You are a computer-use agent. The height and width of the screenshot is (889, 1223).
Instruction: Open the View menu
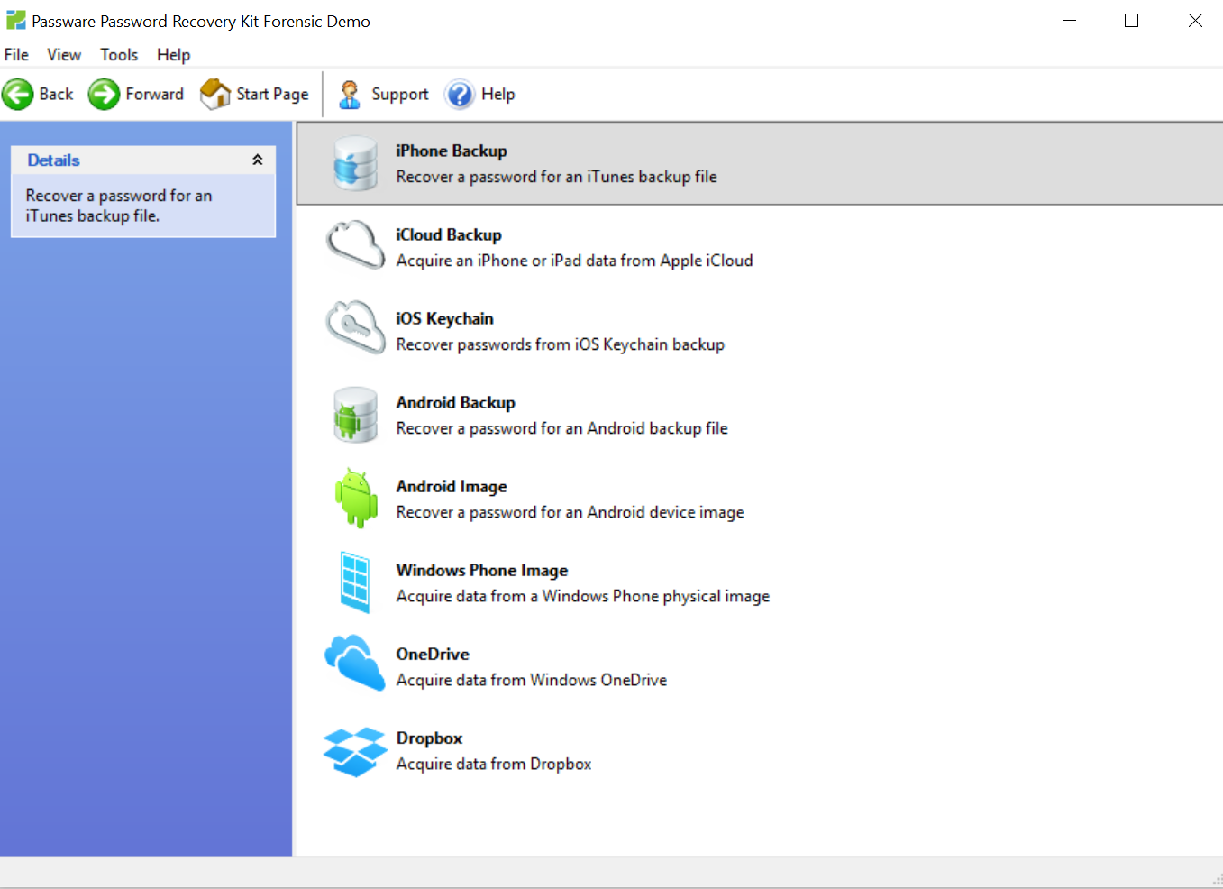pos(63,55)
